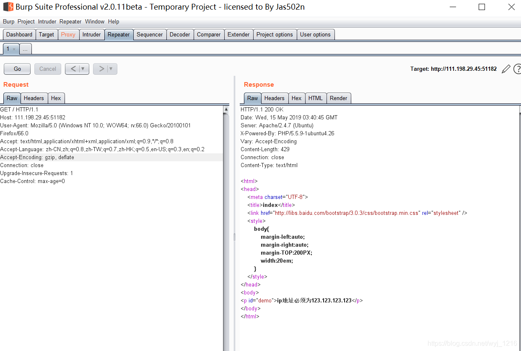
Task: Click the Upgrade-Insecure-Requests: 1 line
Action: pos(36,173)
